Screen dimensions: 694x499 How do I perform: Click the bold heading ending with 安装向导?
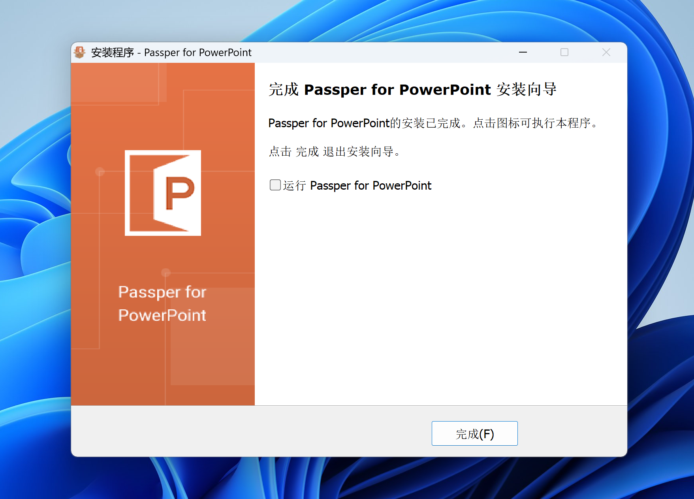pyautogui.click(x=412, y=90)
